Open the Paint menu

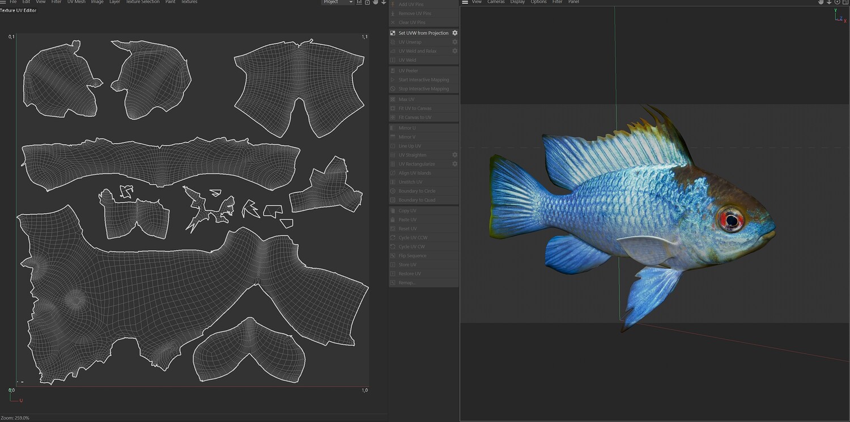(x=170, y=2)
